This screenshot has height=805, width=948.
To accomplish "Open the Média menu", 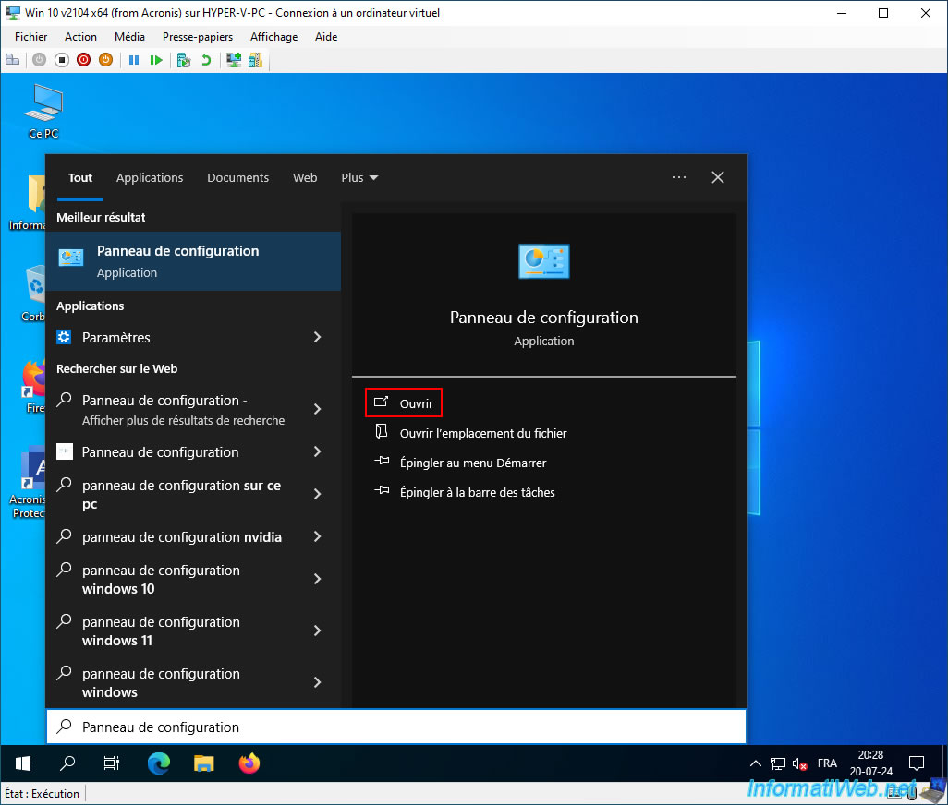I will (129, 37).
